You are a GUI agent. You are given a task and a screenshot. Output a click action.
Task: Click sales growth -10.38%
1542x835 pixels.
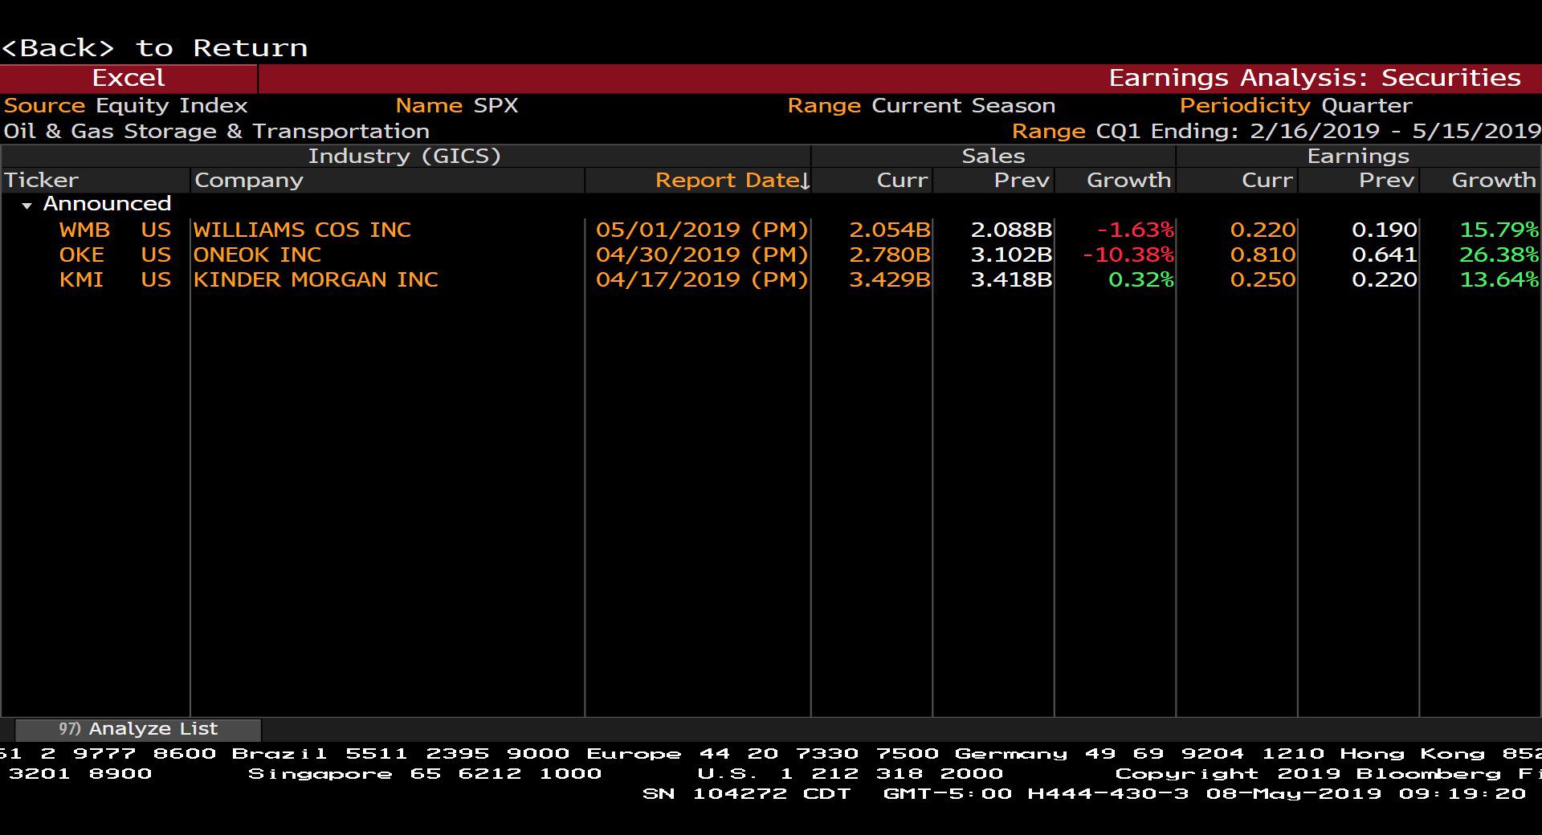pos(1128,255)
